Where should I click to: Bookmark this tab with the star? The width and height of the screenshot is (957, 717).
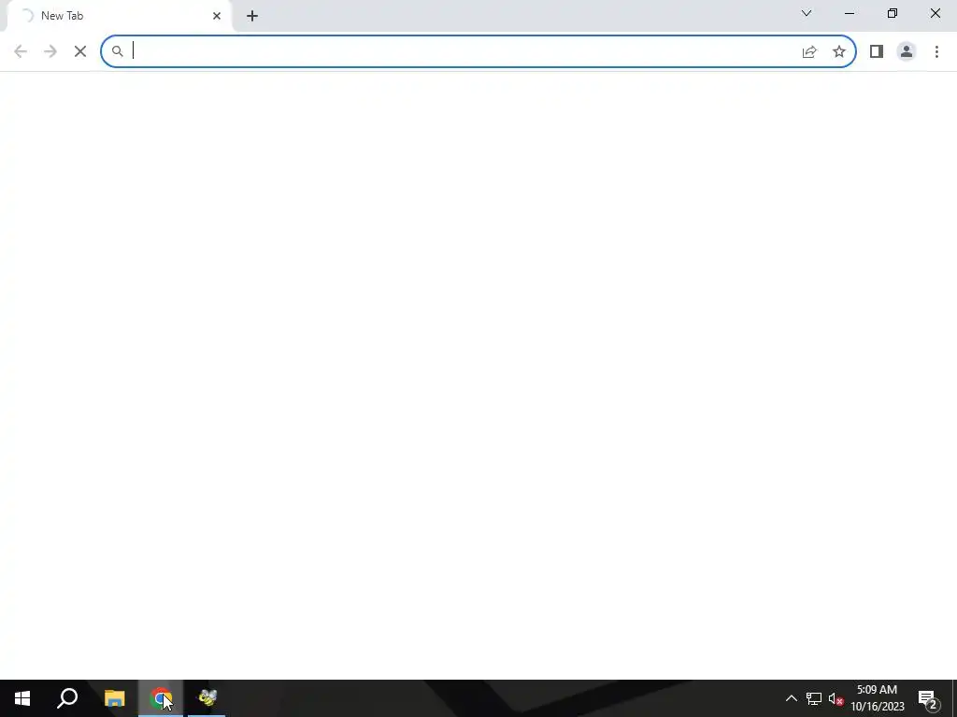click(839, 52)
